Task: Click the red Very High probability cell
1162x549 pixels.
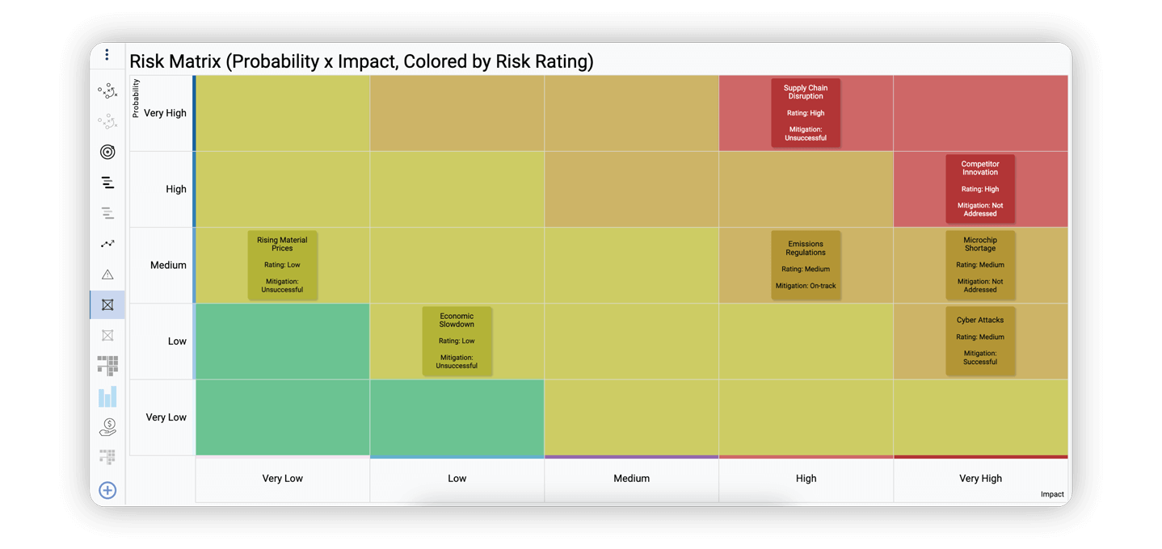Action: pos(980,112)
